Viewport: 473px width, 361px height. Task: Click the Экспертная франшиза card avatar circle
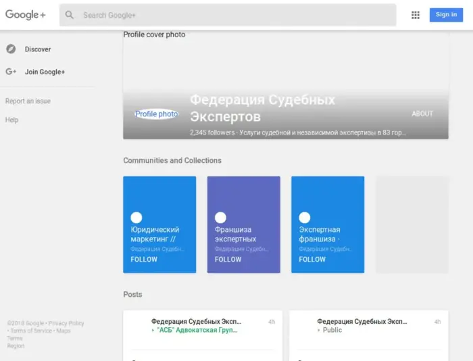[305, 218]
